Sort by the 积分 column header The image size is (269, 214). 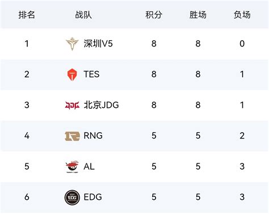pyautogui.click(x=154, y=15)
